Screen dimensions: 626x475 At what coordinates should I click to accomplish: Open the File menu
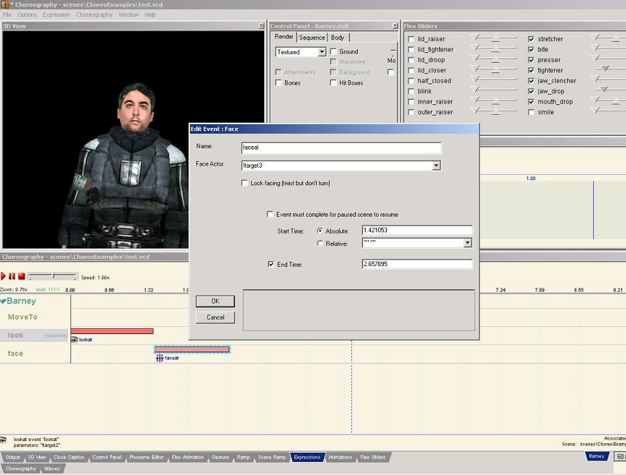7,15
